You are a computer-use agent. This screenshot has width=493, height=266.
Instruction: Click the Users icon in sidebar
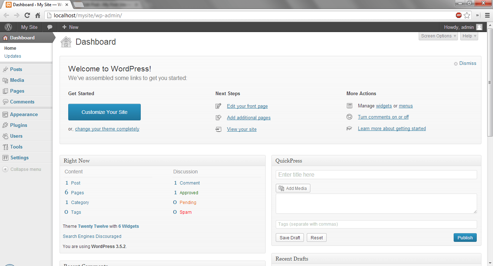pos(5,136)
